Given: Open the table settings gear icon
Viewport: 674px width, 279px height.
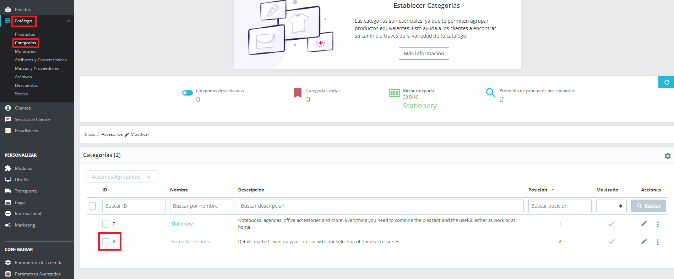Looking at the screenshot, I should [668, 156].
